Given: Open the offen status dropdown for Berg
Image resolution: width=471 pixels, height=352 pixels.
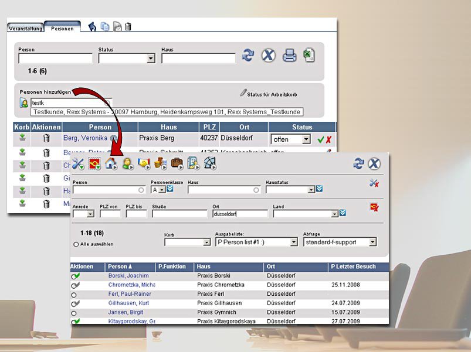Looking at the screenshot, I should point(306,139).
